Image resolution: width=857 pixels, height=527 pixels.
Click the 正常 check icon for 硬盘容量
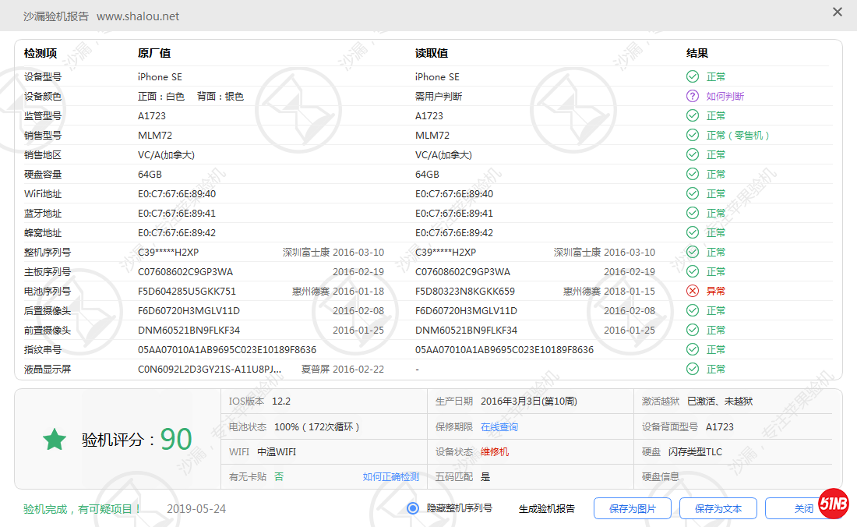692,174
